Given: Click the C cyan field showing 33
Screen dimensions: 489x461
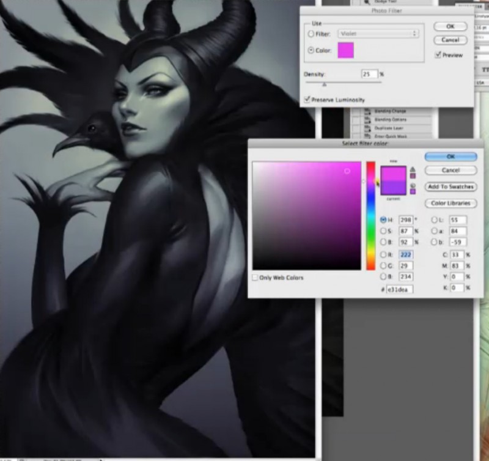Looking at the screenshot, I should click(x=457, y=254).
